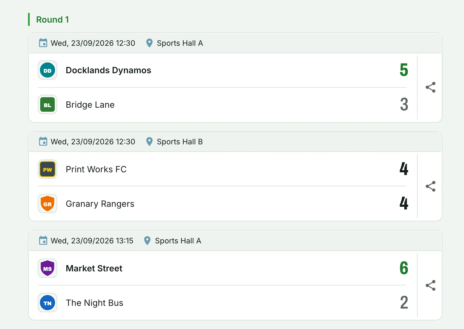Click the Market Street MS shield badge
Image resolution: width=464 pixels, height=329 pixels.
click(x=47, y=268)
